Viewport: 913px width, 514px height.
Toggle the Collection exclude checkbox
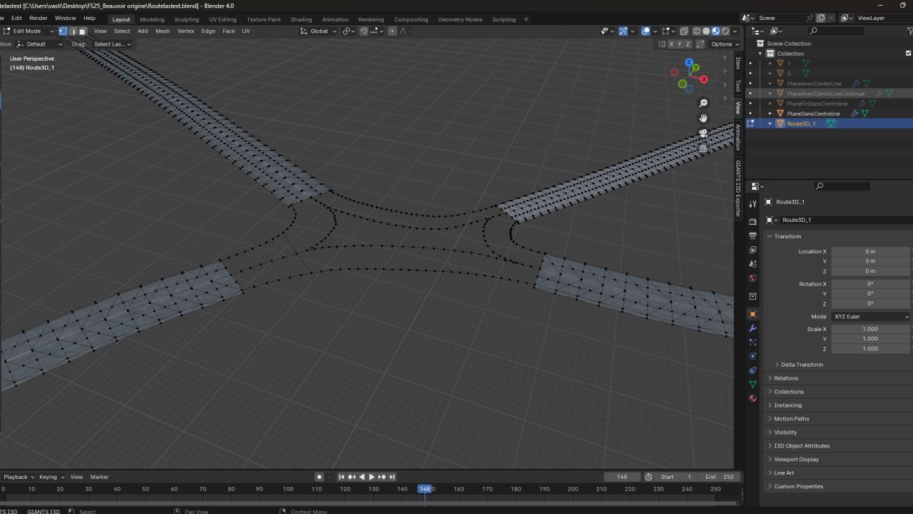click(x=908, y=54)
